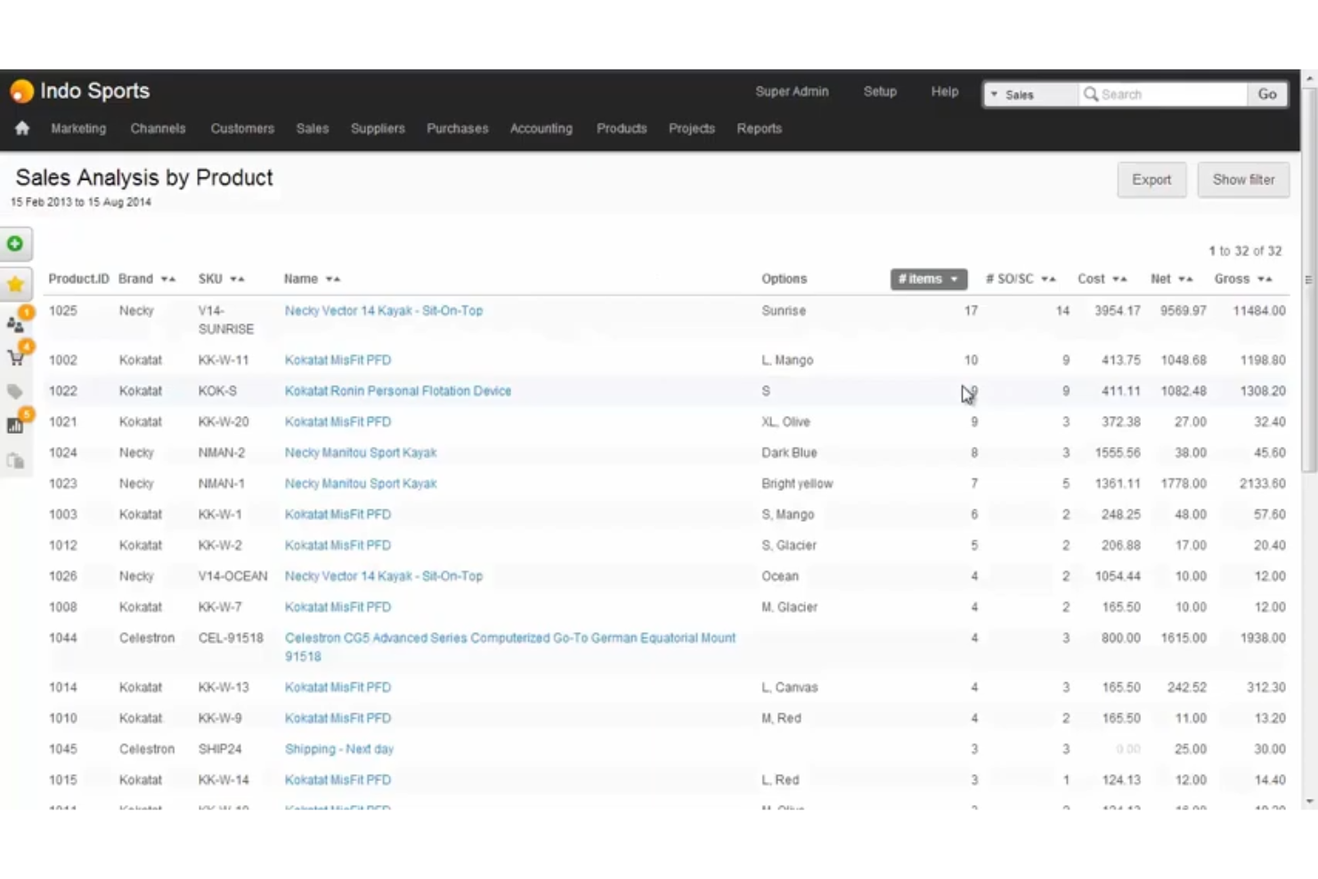Open Necky Vector 14 Kayak link for Ocean
Screen dimensions: 1318x879
point(384,576)
